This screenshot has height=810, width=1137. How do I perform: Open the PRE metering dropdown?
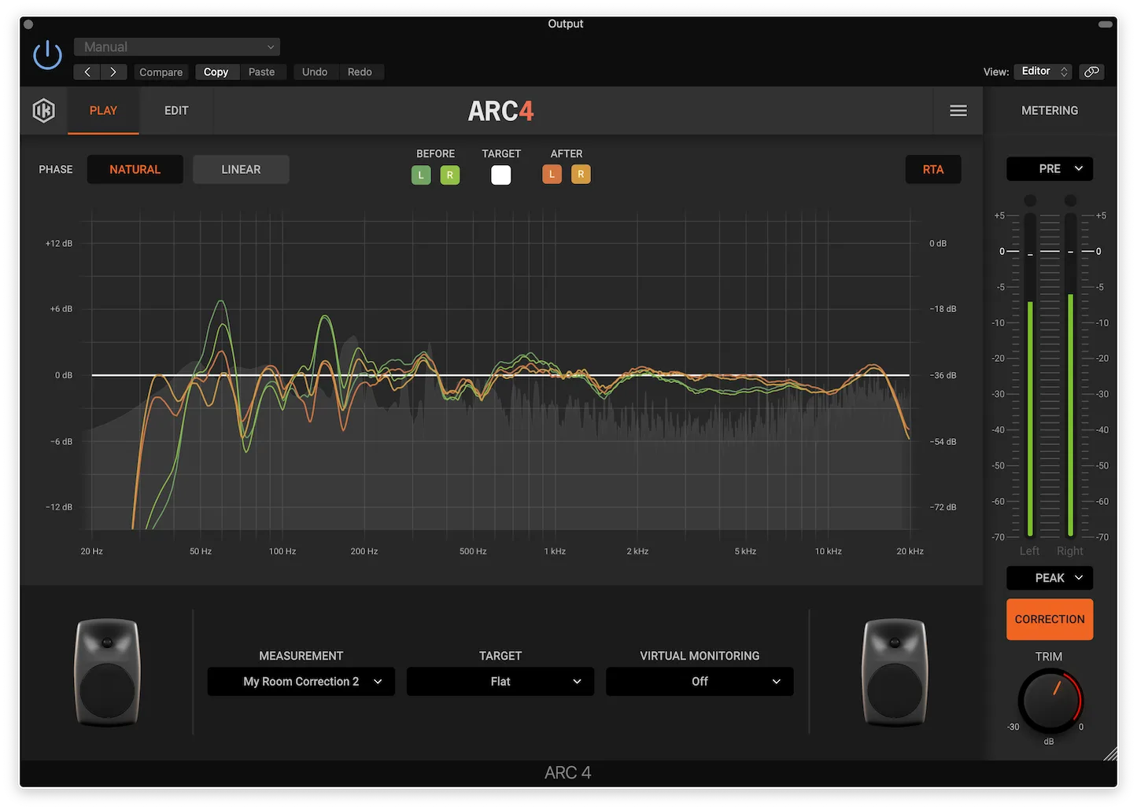[x=1050, y=168]
